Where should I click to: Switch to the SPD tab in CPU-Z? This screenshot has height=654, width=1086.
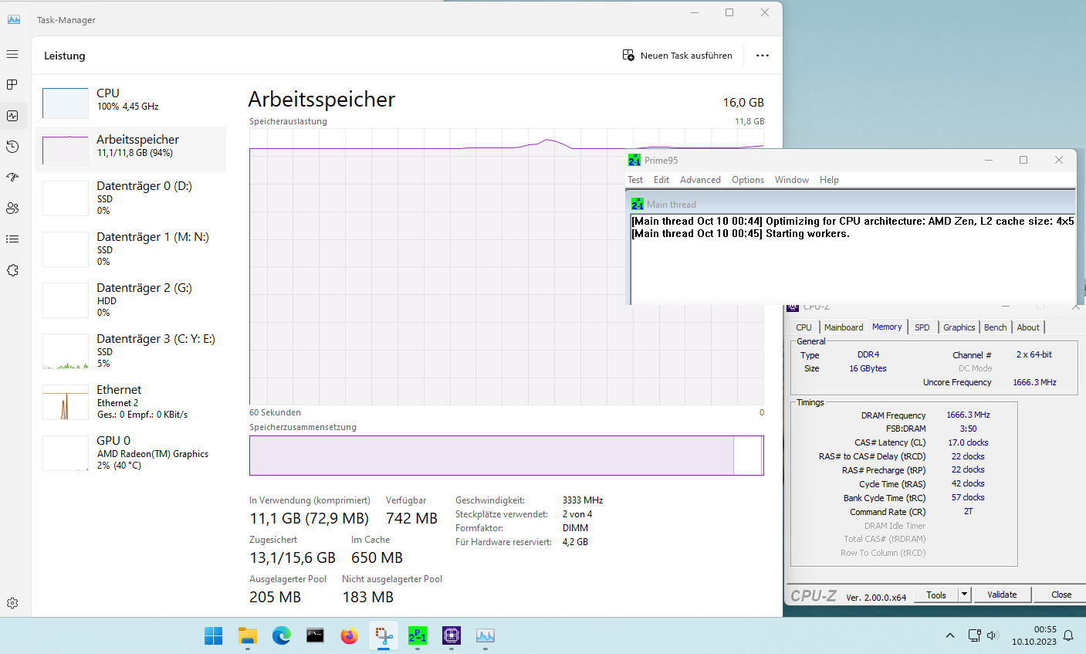tap(923, 327)
